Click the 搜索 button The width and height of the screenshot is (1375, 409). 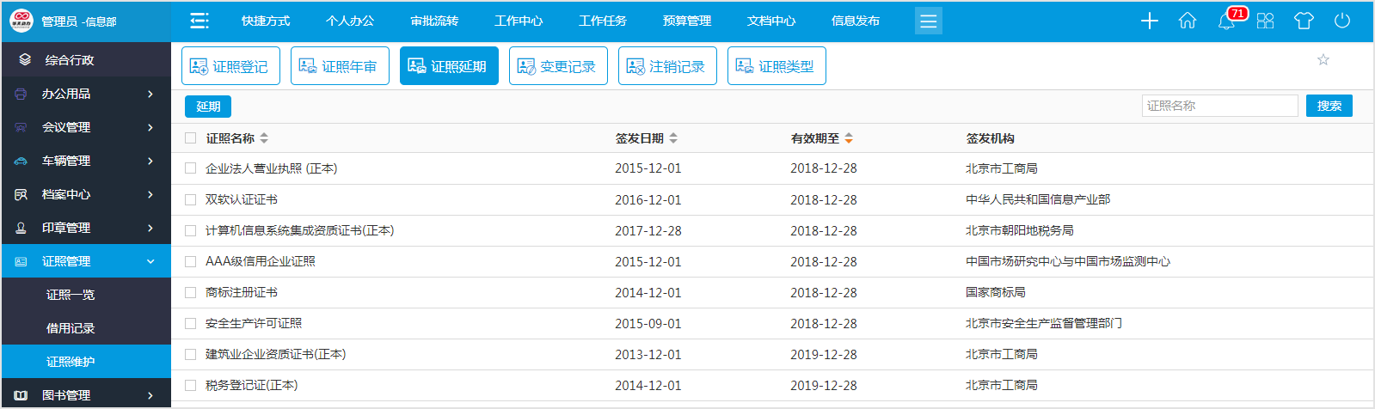1329,106
